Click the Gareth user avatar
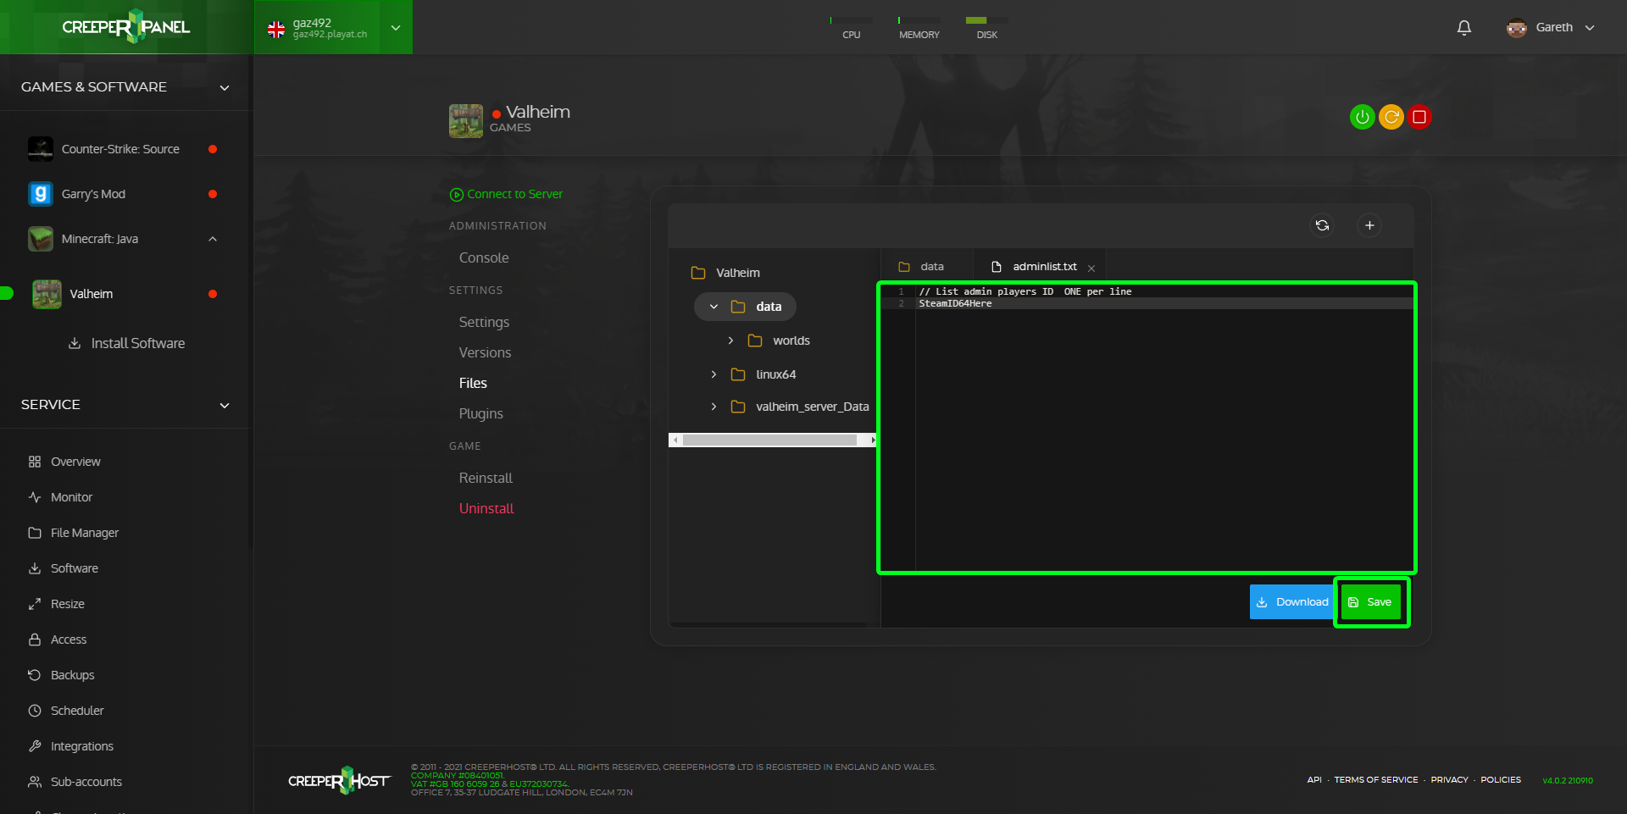This screenshot has height=814, width=1627. tap(1516, 28)
